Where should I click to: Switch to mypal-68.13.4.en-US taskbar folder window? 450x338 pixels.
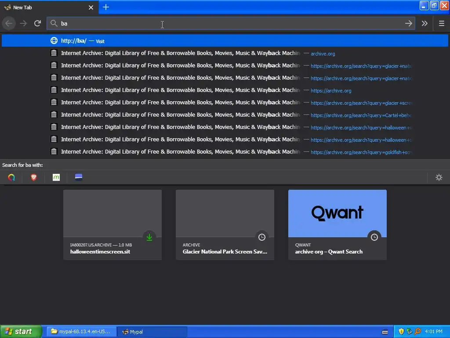pyautogui.click(x=81, y=332)
